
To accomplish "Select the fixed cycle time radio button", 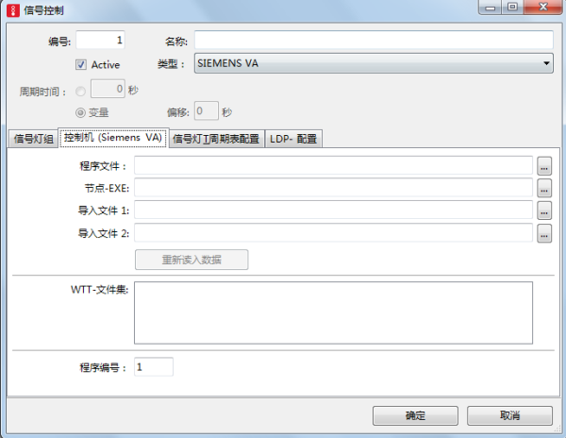I will coord(80,92).
